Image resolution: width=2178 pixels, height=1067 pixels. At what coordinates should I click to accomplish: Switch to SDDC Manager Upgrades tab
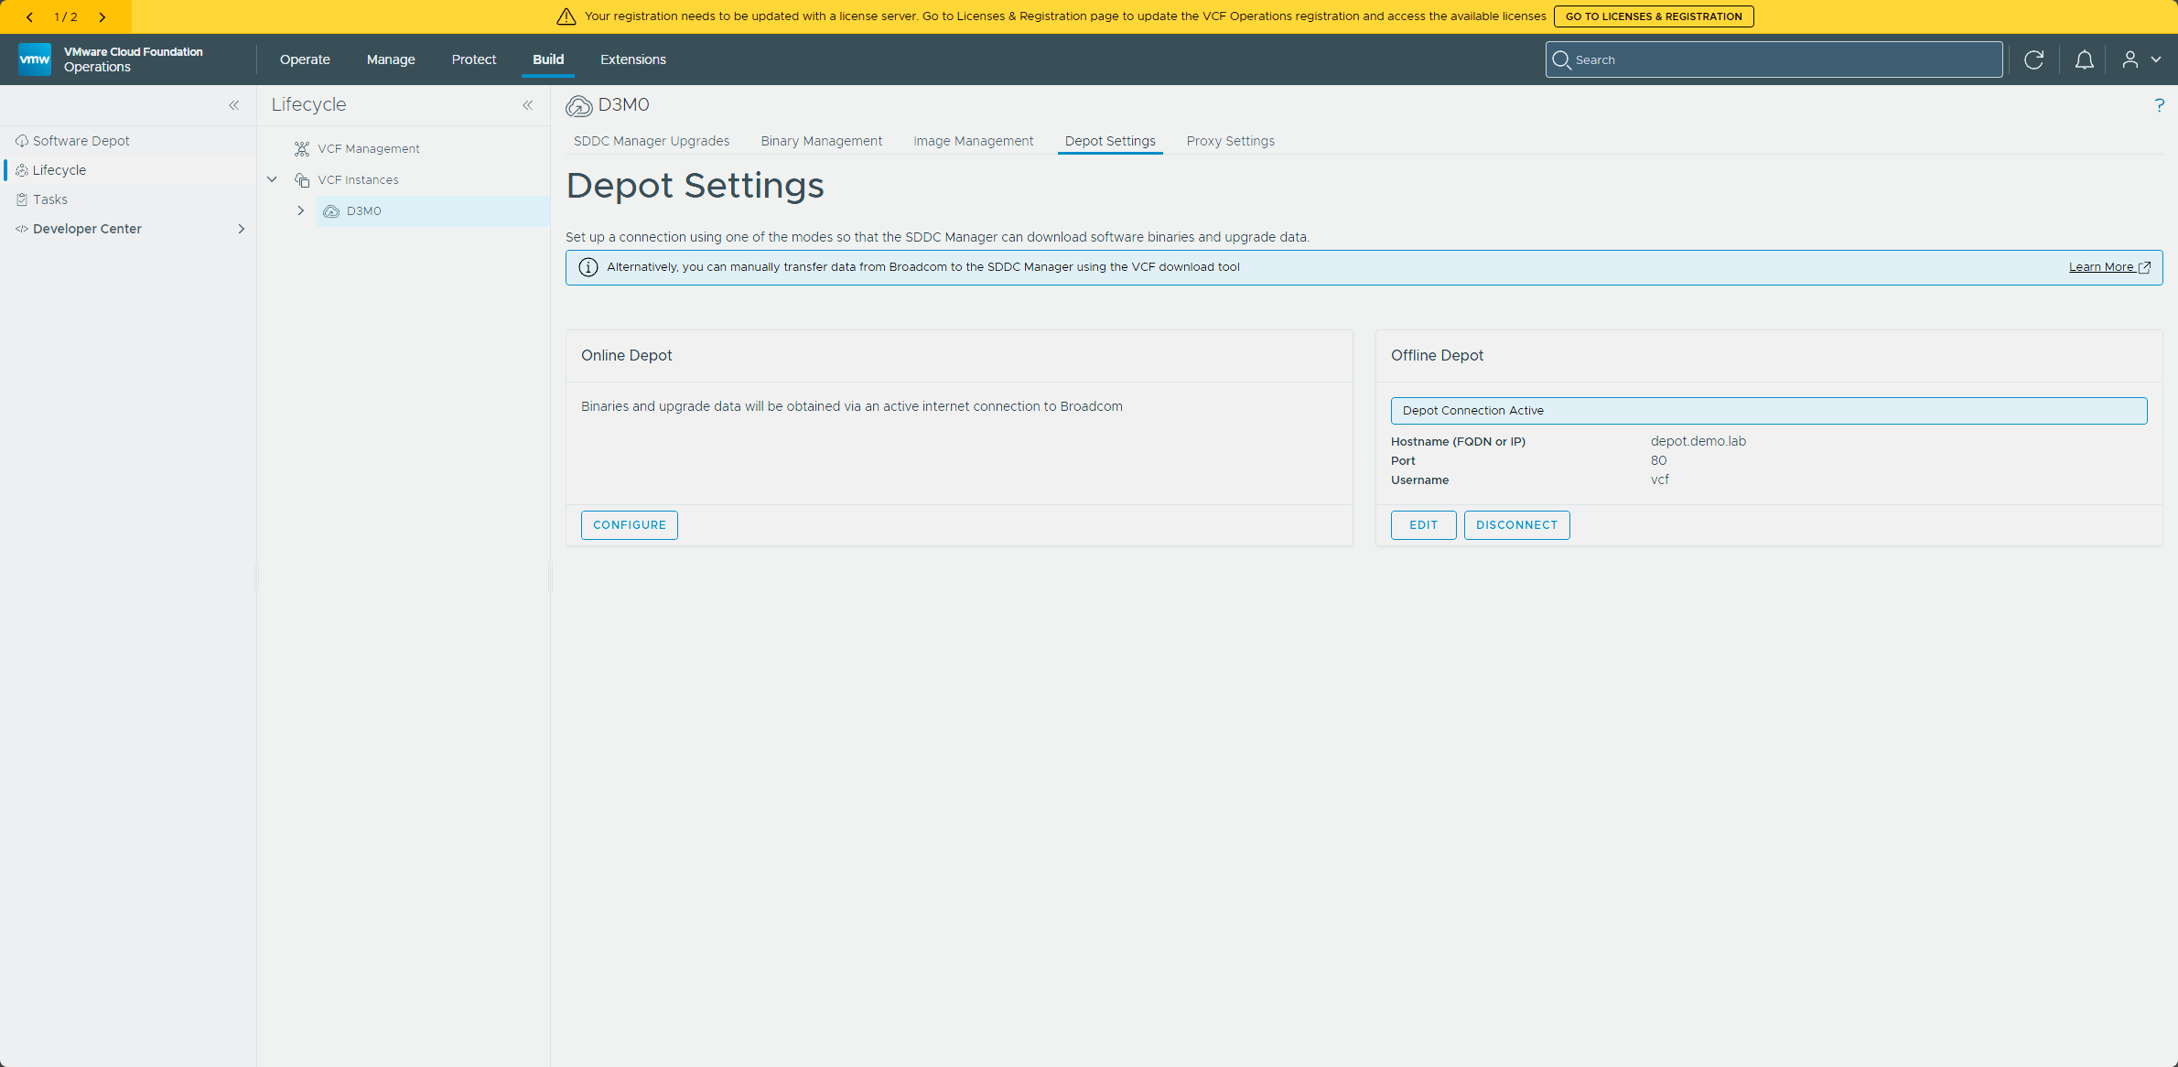(652, 141)
